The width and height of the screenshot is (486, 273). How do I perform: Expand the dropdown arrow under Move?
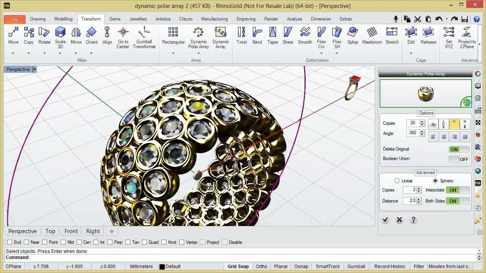click(13, 53)
